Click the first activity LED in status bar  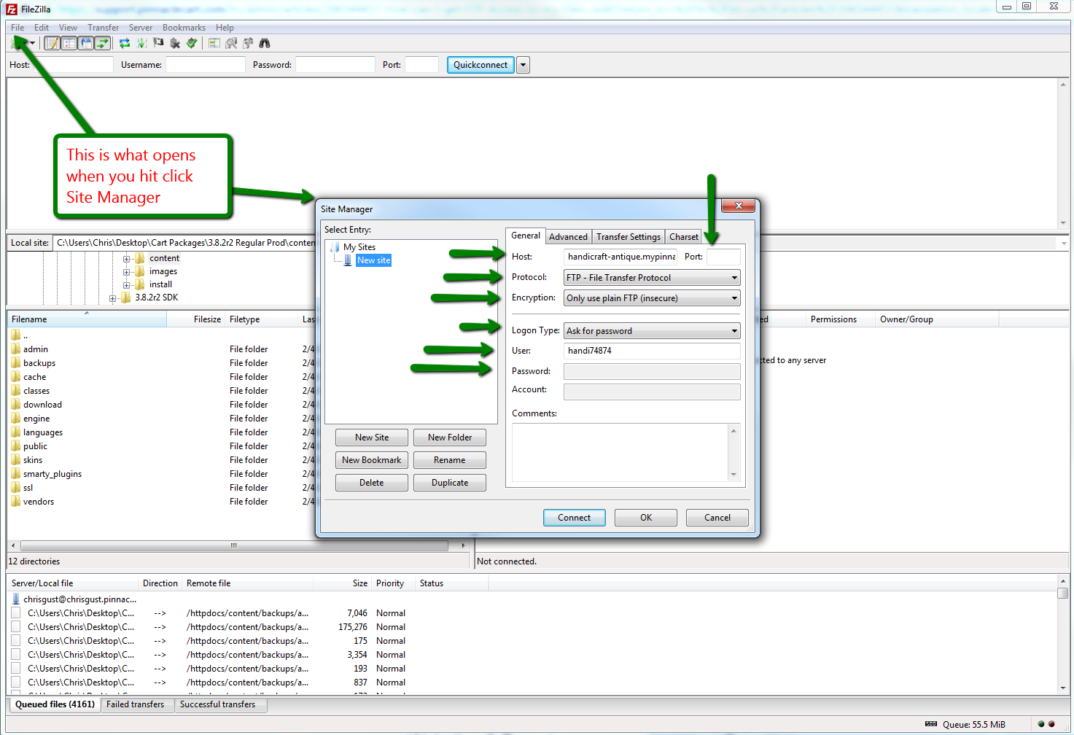pyautogui.click(x=1041, y=724)
